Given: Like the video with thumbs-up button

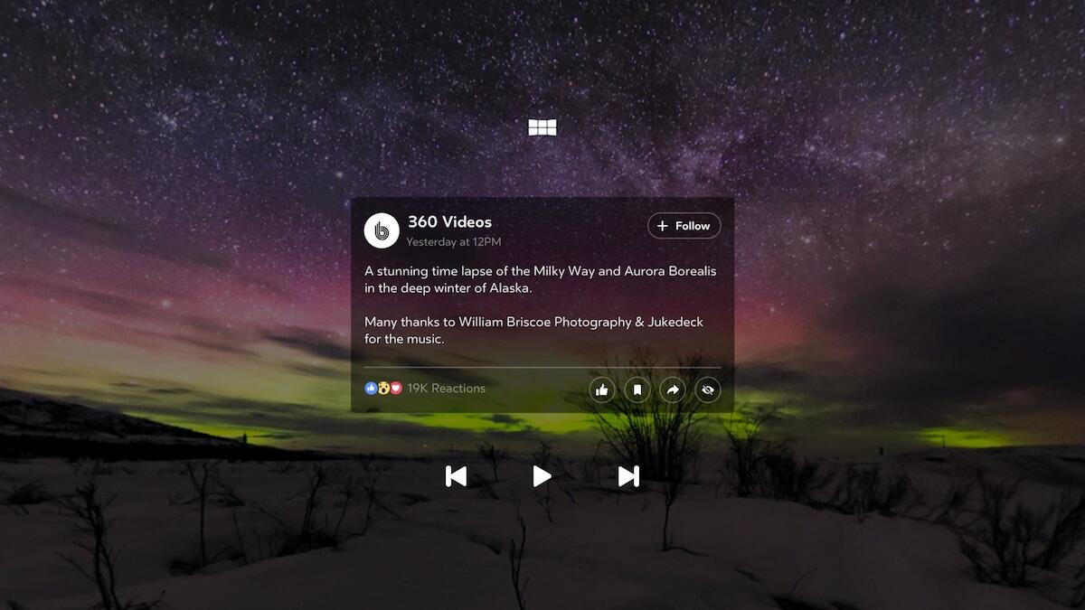Looking at the screenshot, I should click(601, 389).
